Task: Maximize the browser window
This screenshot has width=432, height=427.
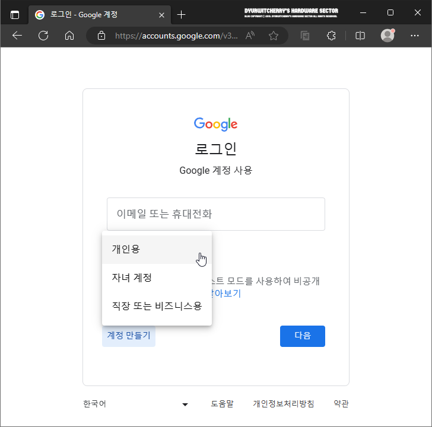Action: (390, 12)
